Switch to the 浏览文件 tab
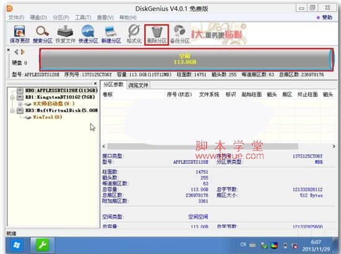 pos(138,85)
